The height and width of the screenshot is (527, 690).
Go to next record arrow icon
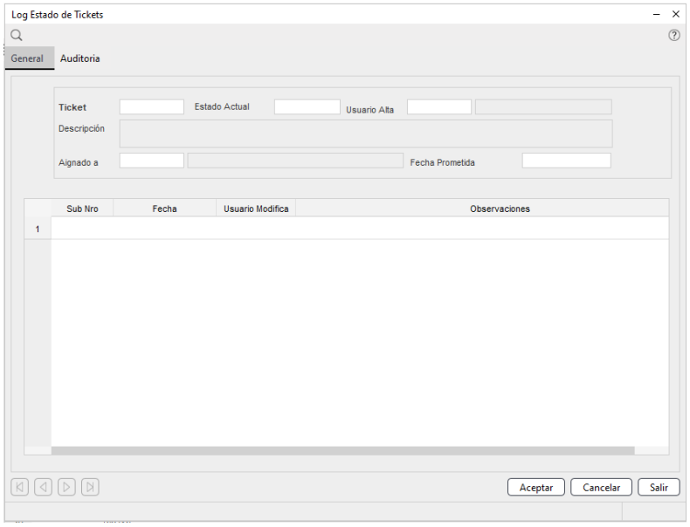67,487
